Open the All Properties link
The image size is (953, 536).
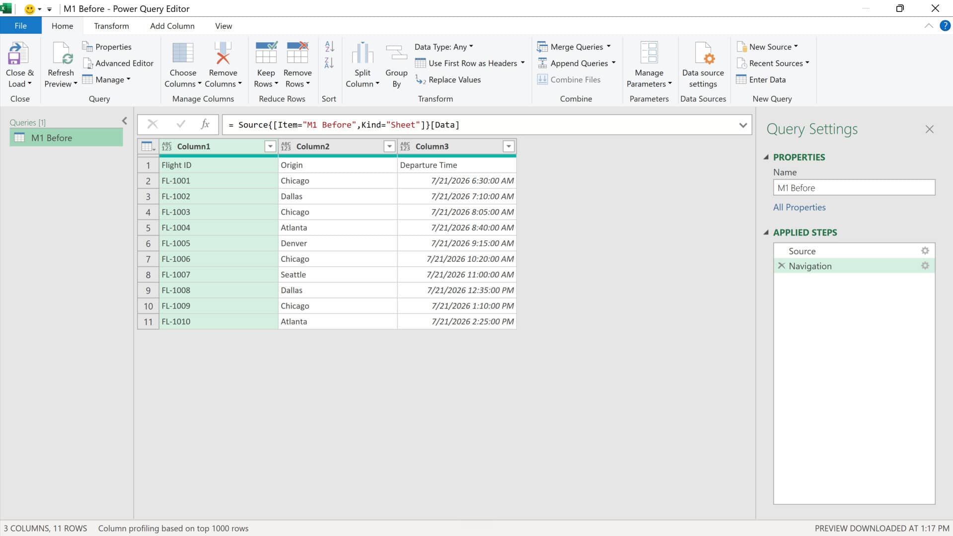tap(799, 207)
